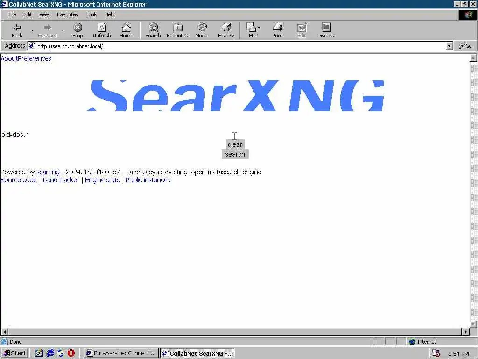
Task: Open the Media toolbar icon
Action: pos(202,30)
